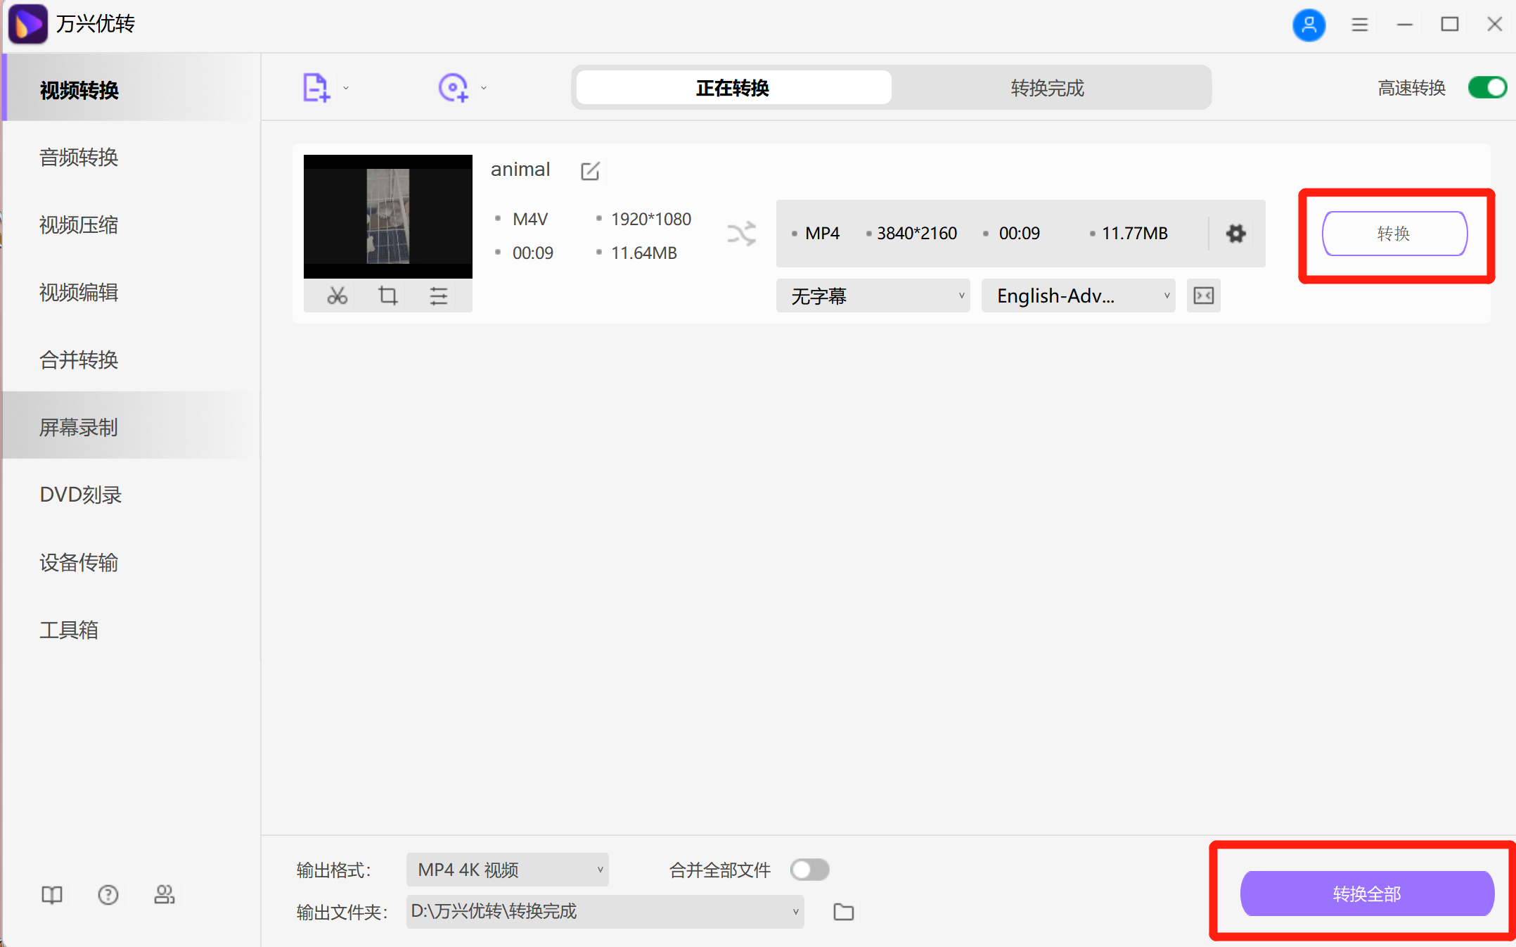This screenshot has height=947, width=1516.
Task: Open the English-Adv audio track dropdown
Action: click(x=1077, y=295)
